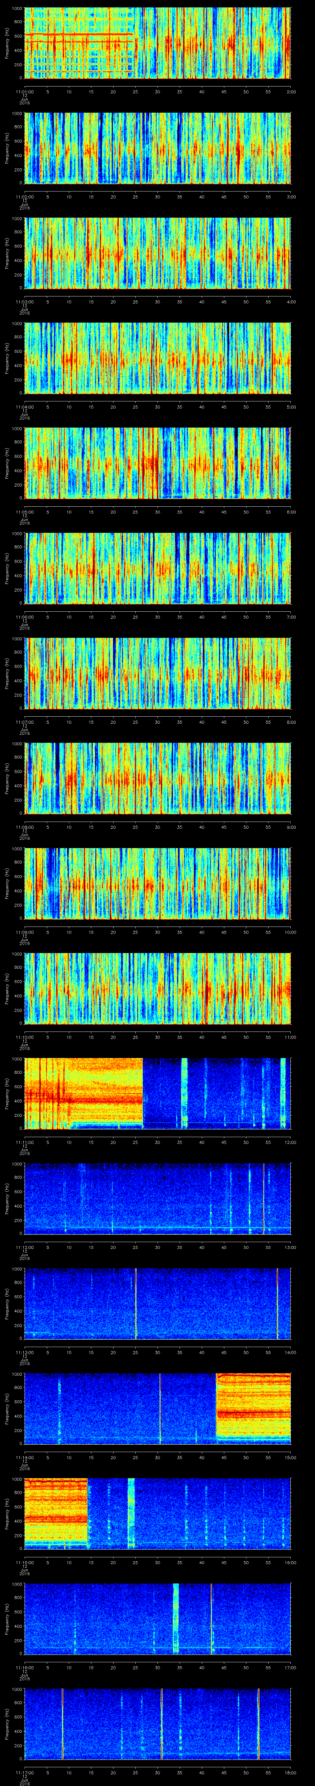This screenshot has width=315, height=1786.
Task: Select the 4:00 end time label
Action: click(x=291, y=302)
